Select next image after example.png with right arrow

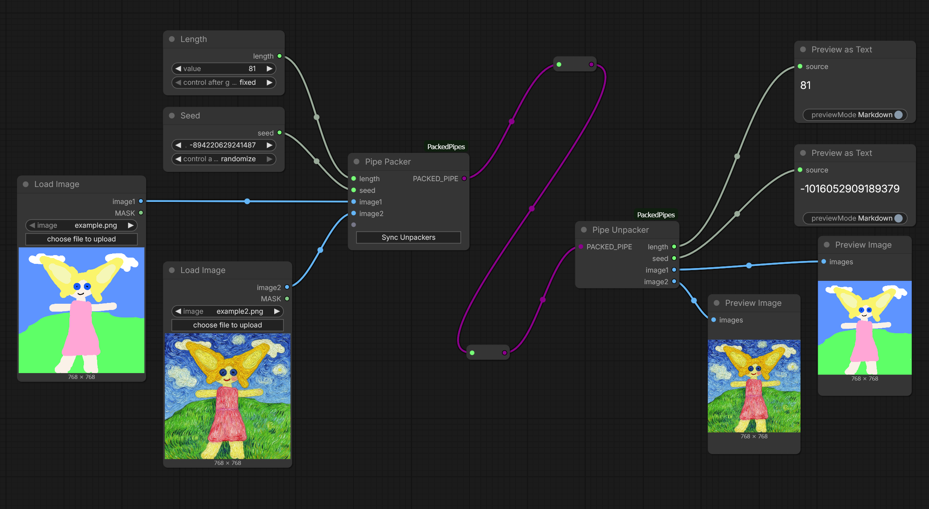pos(131,225)
